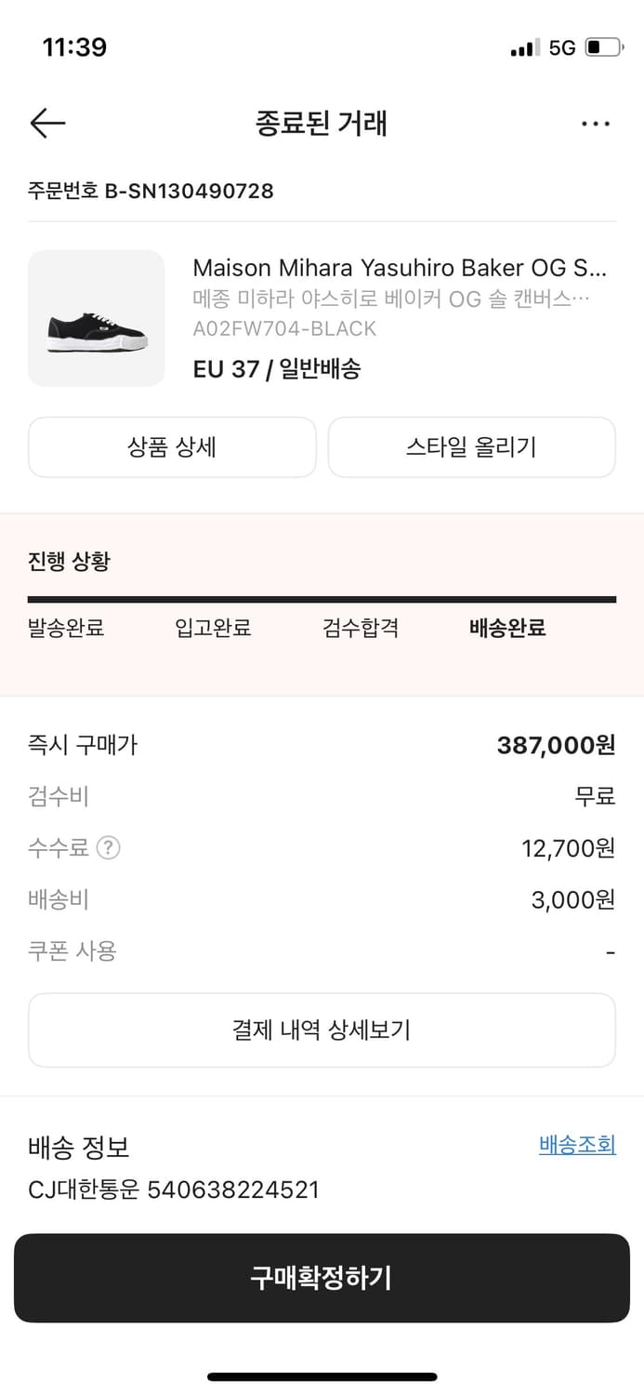Image resolution: width=644 pixels, height=1395 pixels.
Task: Open the three-dot options menu
Action: pyautogui.click(x=595, y=123)
